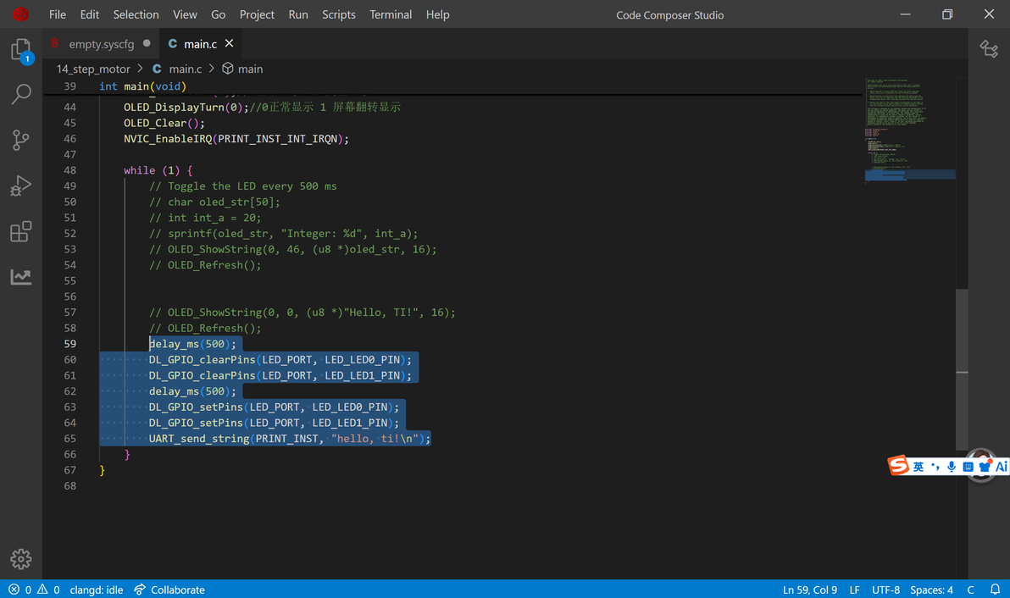Click the commented sprintf line
1010x598 pixels.
pyautogui.click(x=283, y=233)
